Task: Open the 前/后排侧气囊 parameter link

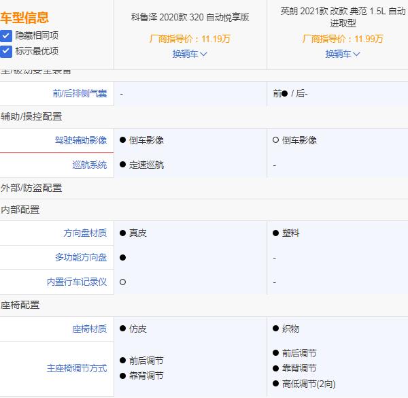Action: [x=80, y=93]
